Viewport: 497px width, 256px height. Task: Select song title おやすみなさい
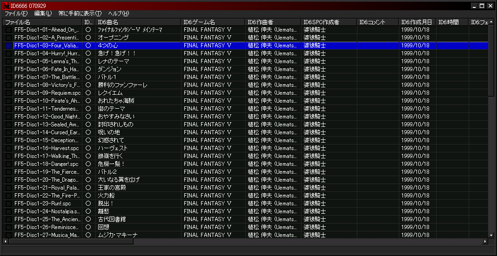click(116, 117)
